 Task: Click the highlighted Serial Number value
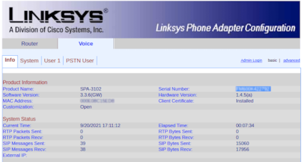[253, 89]
